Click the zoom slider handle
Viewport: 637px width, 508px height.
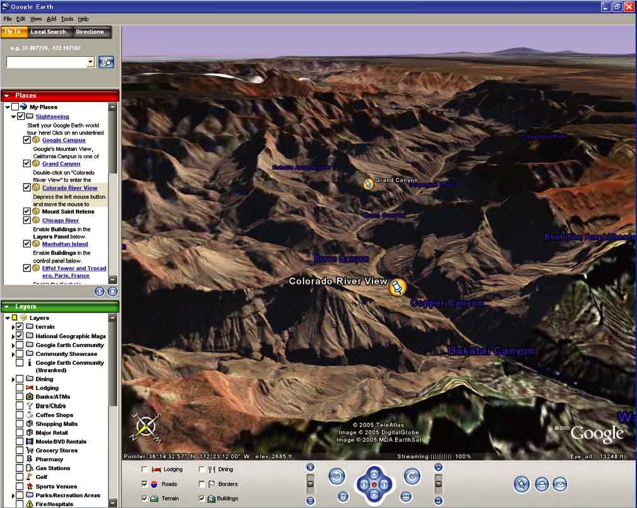[x=311, y=483]
